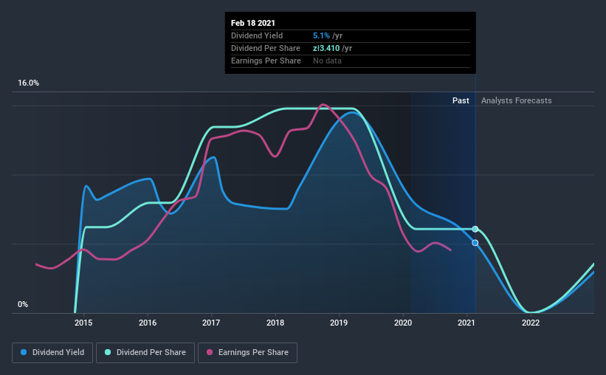Click the blue dot in Dividend Yield legend
This screenshot has width=606, height=375.
24,352
